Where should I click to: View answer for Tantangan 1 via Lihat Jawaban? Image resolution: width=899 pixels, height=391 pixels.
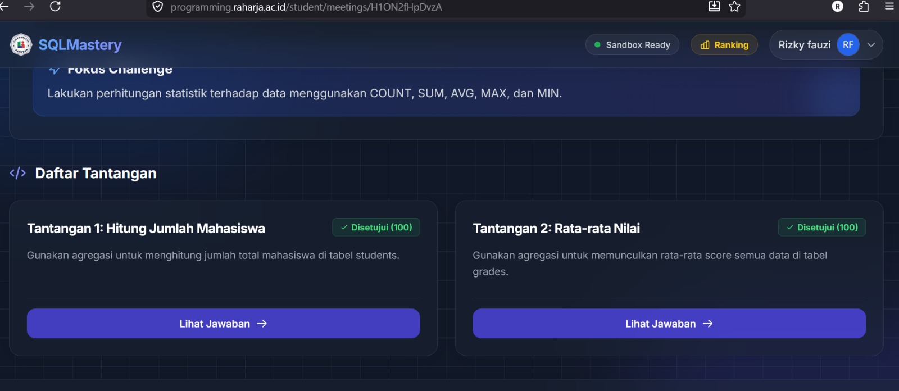pos(223,324)
